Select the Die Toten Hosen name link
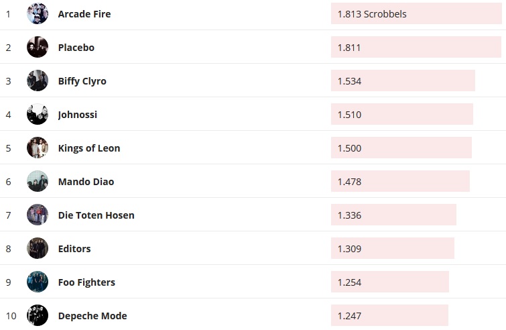The image size is (506, 330). click(x=97, y=215)
